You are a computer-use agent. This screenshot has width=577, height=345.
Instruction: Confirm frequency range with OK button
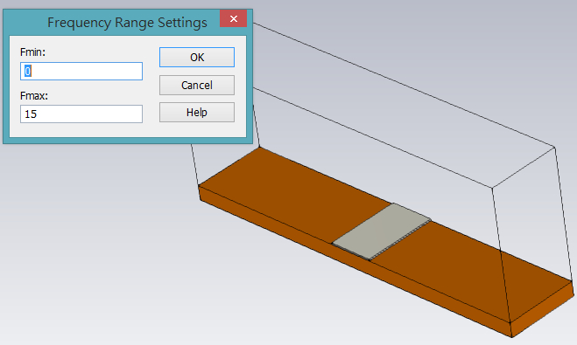click(x=197, y=58)
